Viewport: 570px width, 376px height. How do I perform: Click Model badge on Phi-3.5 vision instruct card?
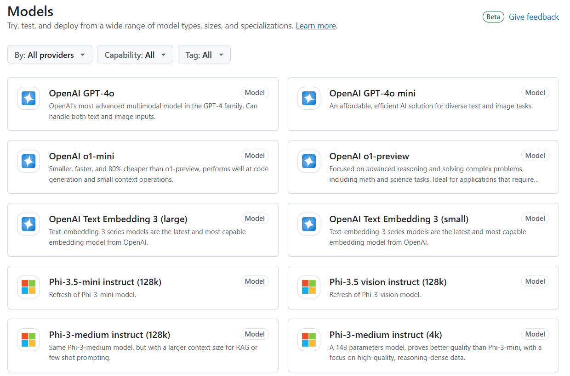(535, 281)
